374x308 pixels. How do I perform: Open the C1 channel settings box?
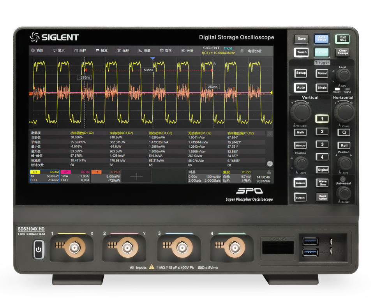44,176
